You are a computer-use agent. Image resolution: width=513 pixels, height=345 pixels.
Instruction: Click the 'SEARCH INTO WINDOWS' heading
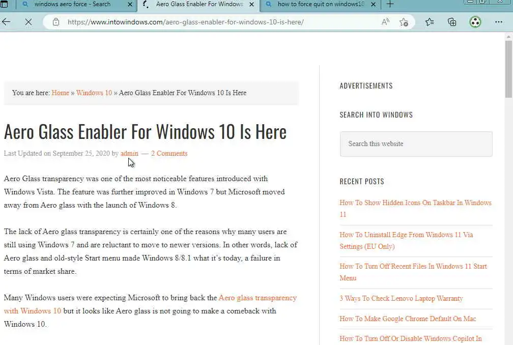click(376, 115)
